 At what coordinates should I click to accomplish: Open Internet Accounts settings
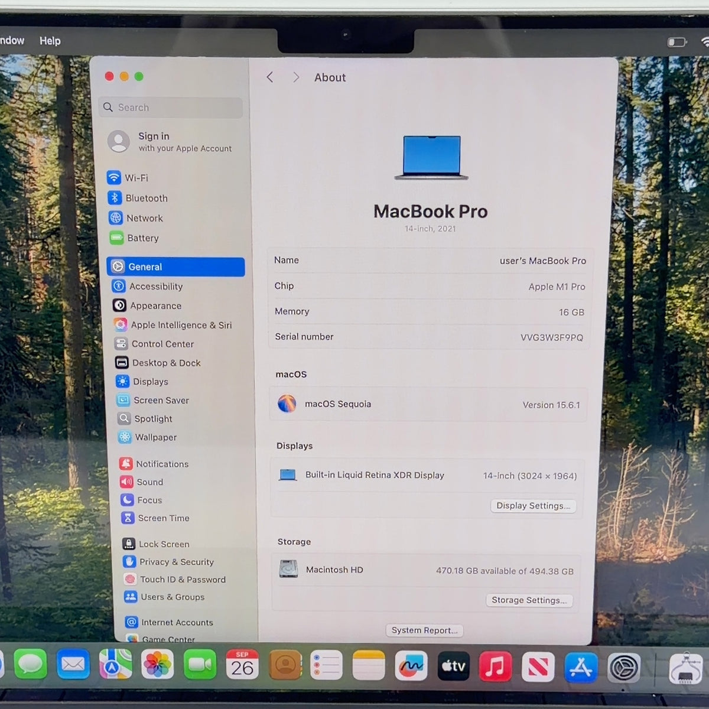point(169,622)
